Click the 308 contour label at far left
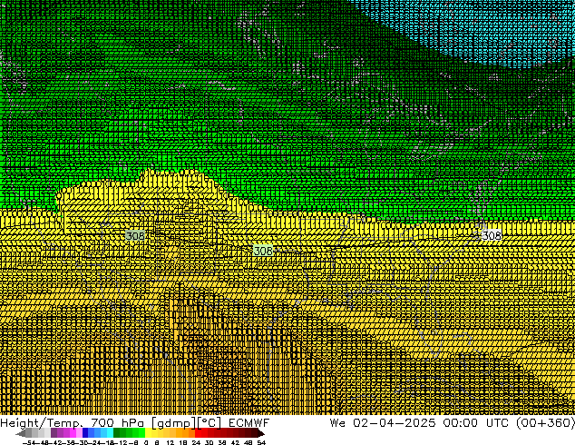 (x=135, y=236)
